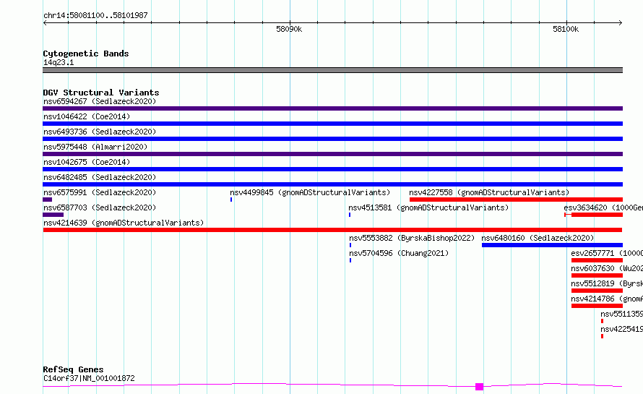Click the 14q23.1 band label
The width and height of the screenshot is (643, 394).
coord(59,62)
